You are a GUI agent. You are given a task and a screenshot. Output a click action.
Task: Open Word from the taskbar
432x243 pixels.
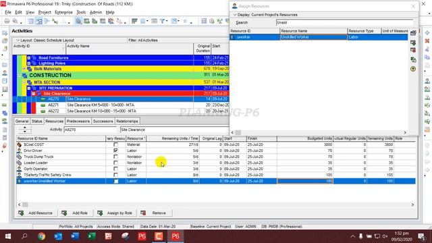click(x=75, y=236)
